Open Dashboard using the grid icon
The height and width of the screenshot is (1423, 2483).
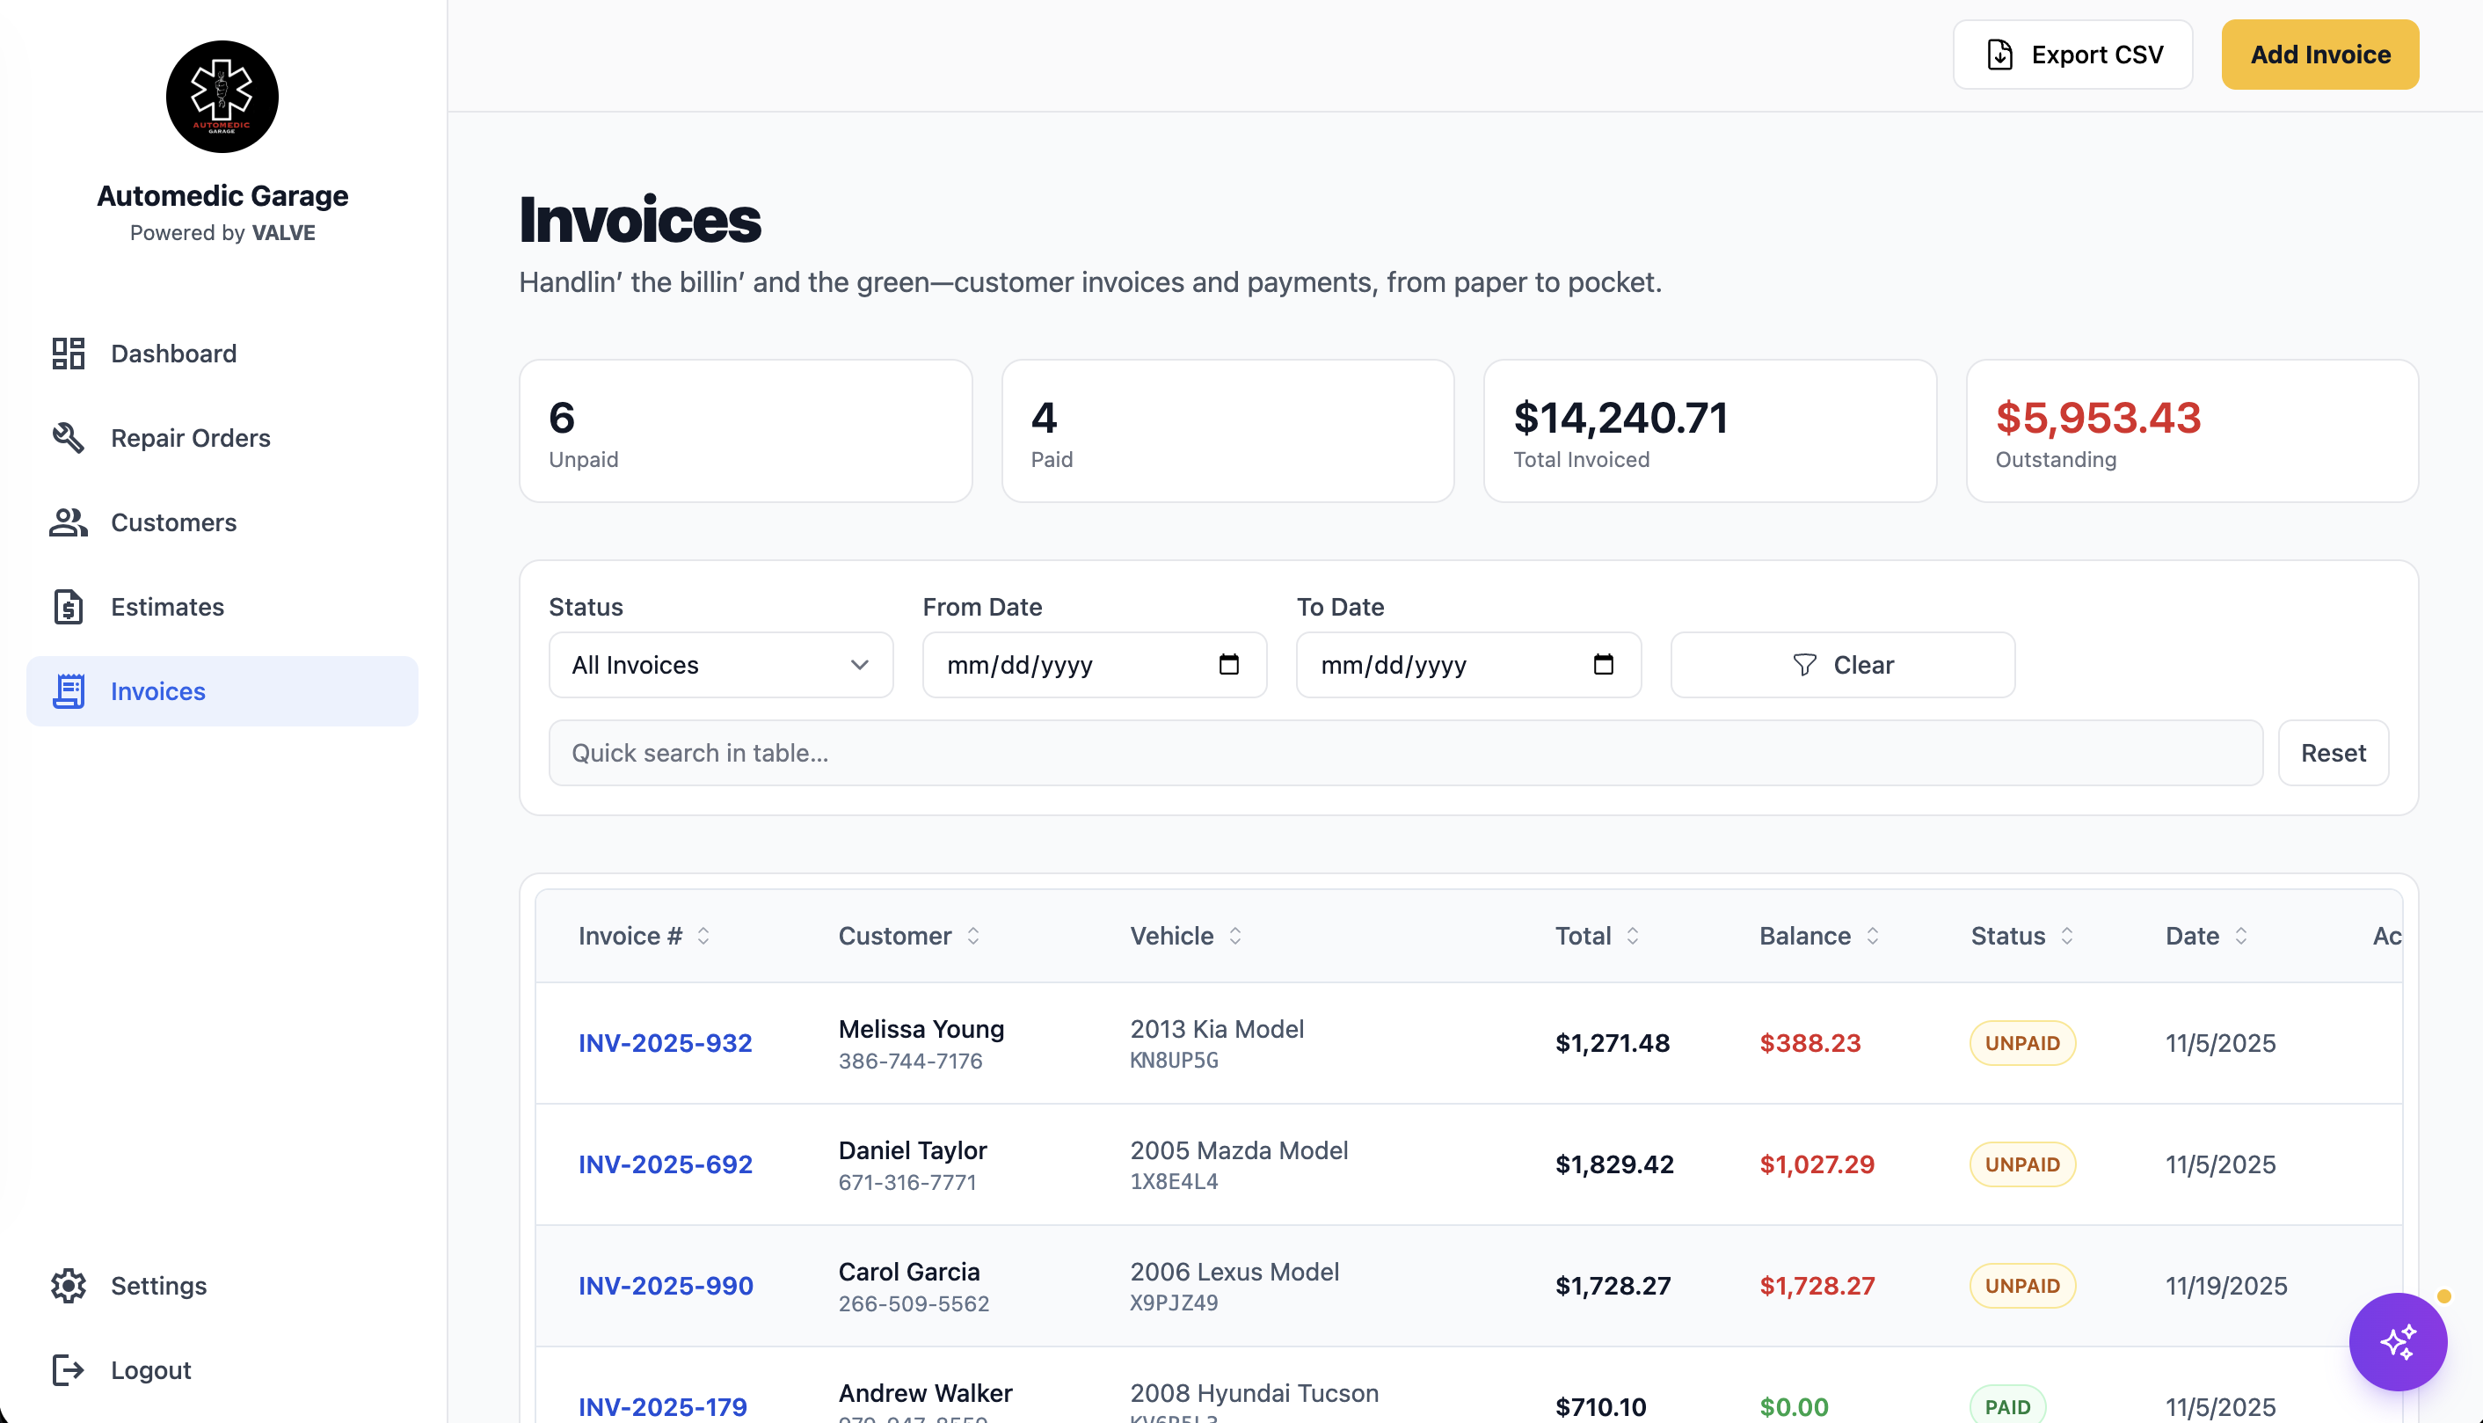pyautogui.click(x=67, y=353)
